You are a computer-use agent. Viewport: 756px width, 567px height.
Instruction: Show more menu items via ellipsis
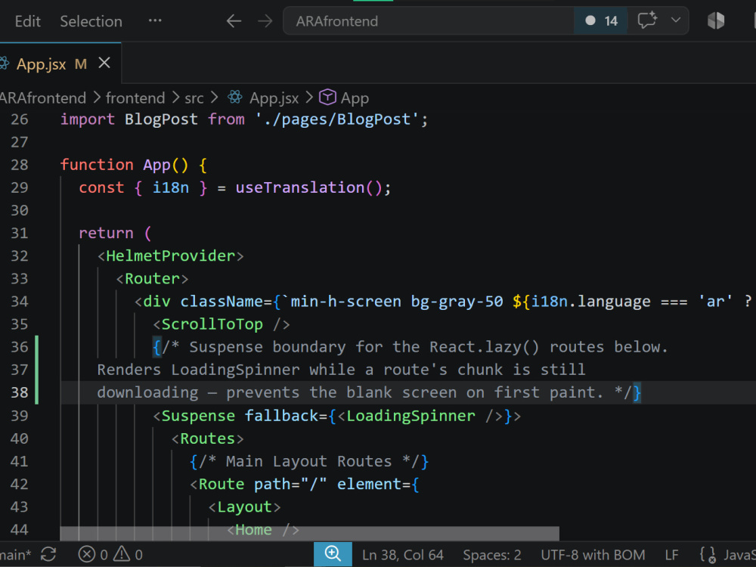[155, 20]
